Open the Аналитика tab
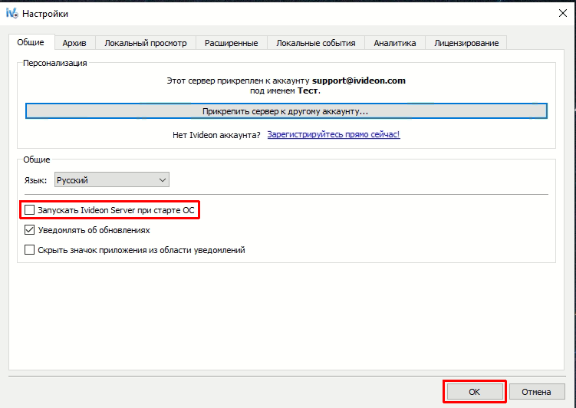 [395, 43]
